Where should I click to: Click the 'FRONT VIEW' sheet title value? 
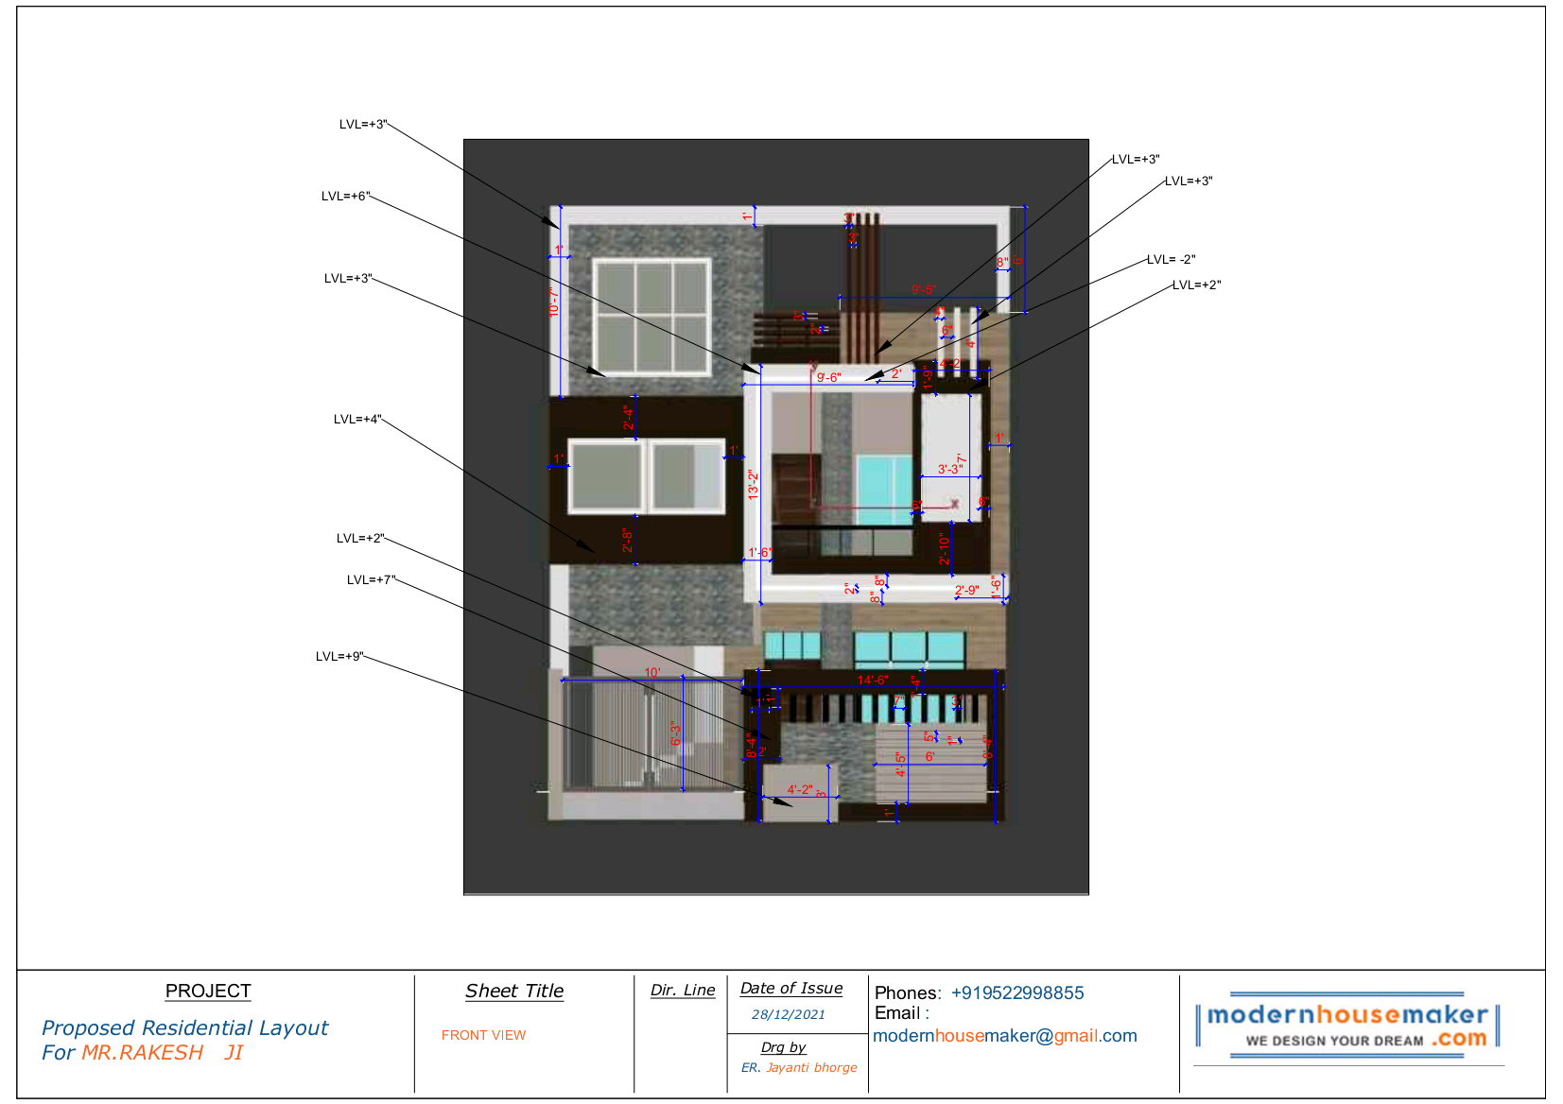pyautogui.click(x=483, y=1036)
